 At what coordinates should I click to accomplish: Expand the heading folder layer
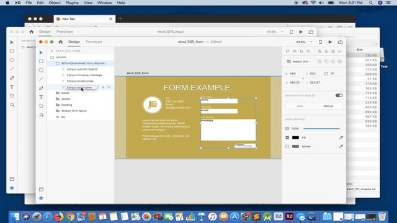click(58, 105)
